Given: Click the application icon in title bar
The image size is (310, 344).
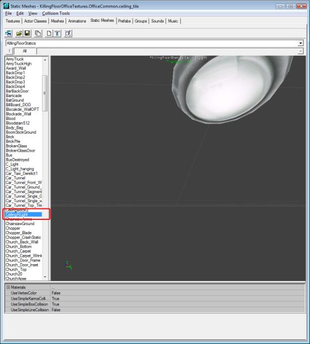Looking at the screenshot, I should [6, 6].
